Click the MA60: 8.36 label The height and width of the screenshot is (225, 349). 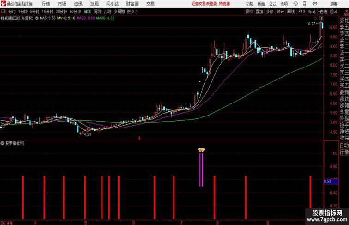click(105, 18)
